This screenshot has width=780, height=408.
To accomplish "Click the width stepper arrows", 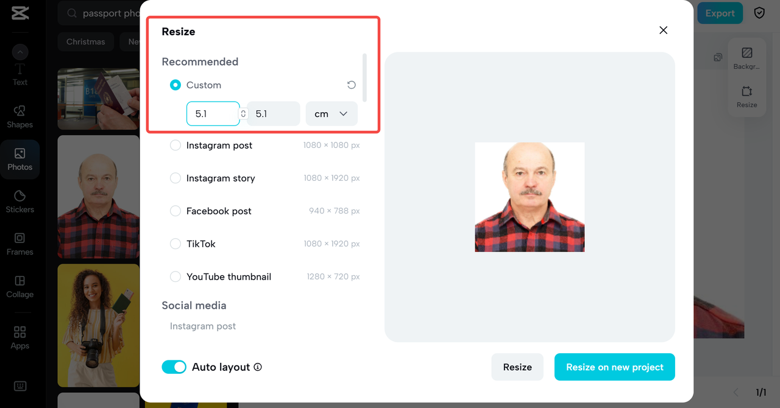I will [243, 114].
